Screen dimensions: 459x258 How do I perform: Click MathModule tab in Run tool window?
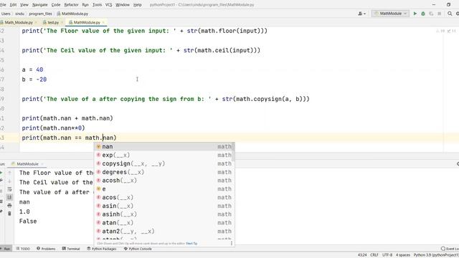tap(27, 164)
